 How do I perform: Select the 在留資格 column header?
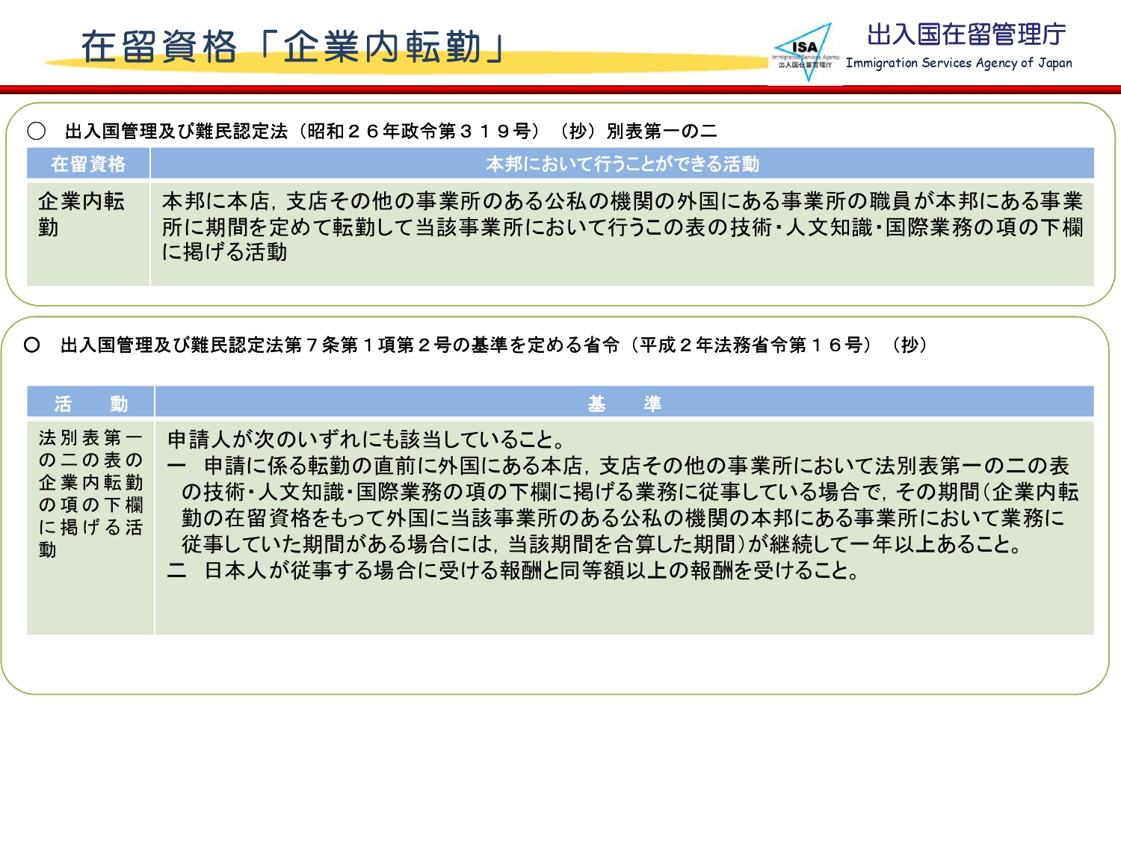point(88,164)
